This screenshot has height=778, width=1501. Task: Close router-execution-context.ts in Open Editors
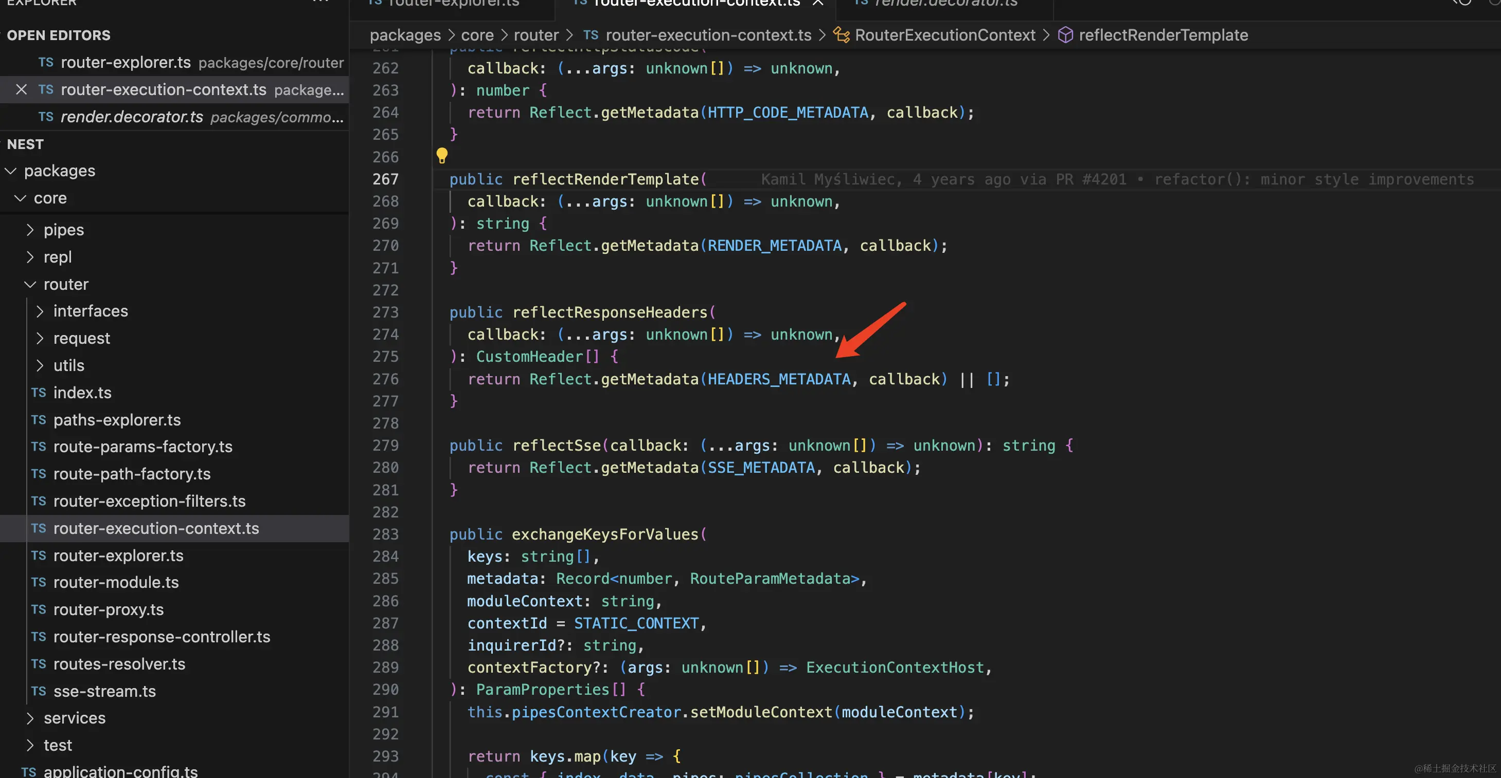click(x=22, y=89)
